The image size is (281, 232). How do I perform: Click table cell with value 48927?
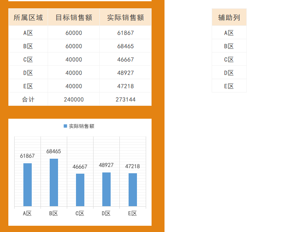pos(125,72)
